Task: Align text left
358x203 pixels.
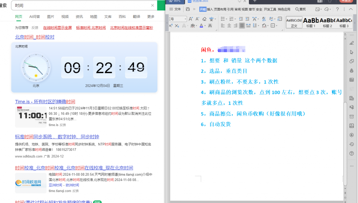Action: point(223,26)
